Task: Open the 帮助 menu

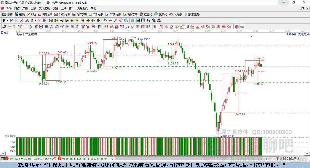Action: pyautogui.click(x=93, y=8)
